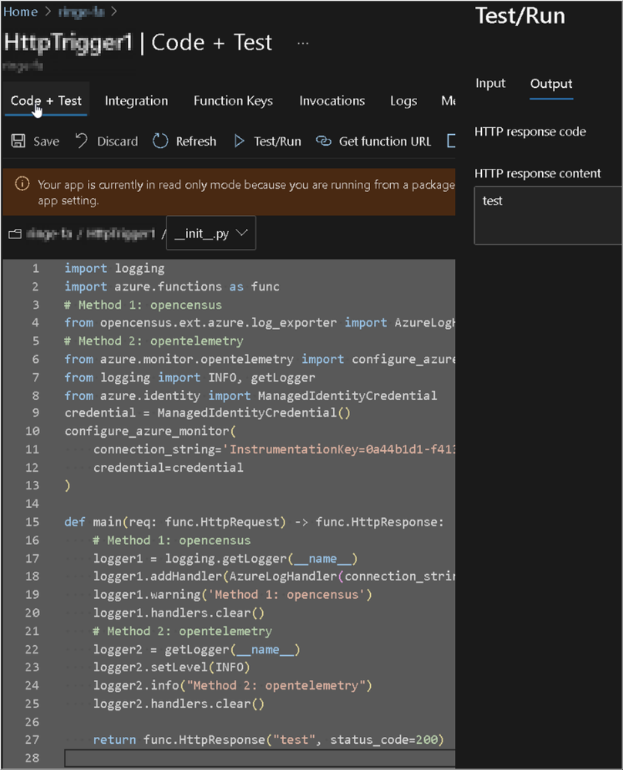Switch to the Integration tab
This screenshot has height=770, width=623.
[x=136, y=101]
